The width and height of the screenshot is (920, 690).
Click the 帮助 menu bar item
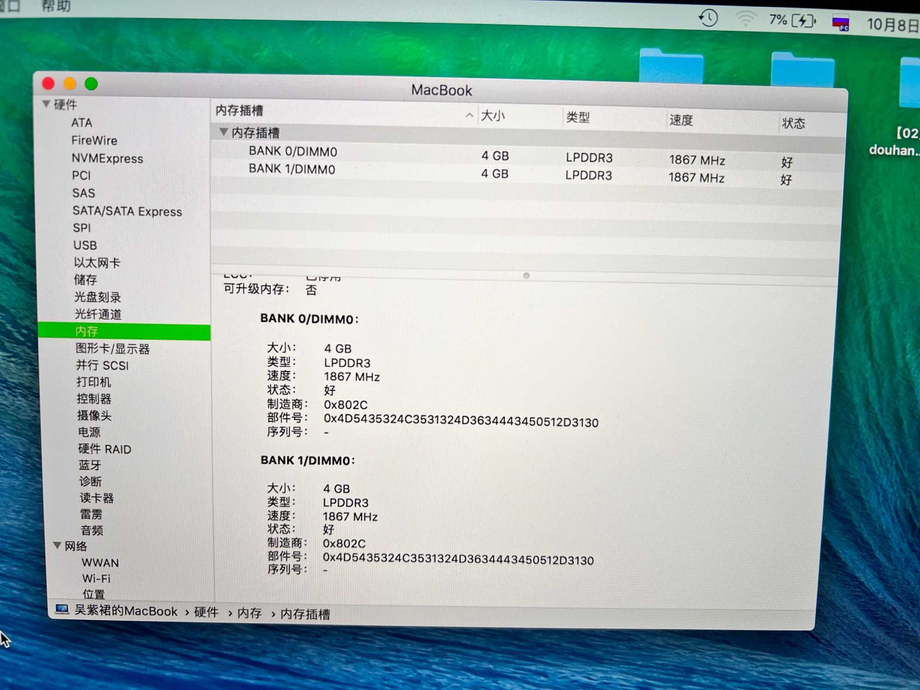[56, 6]
